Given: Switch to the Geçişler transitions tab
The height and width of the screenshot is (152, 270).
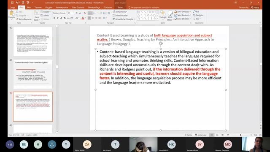Looking at the screenshot, I should coord(49,8).
